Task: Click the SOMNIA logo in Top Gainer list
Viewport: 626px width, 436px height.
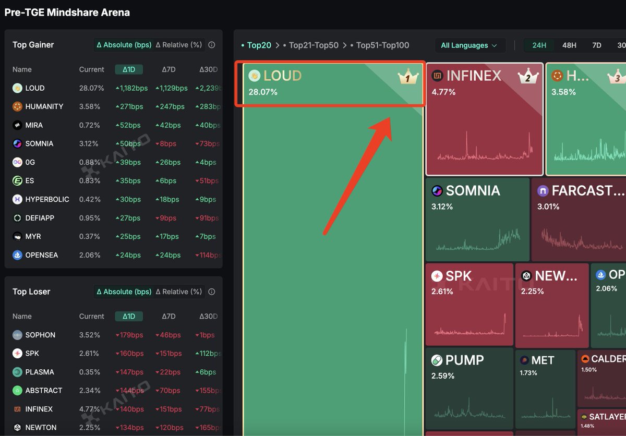Action: click(17, 143)
